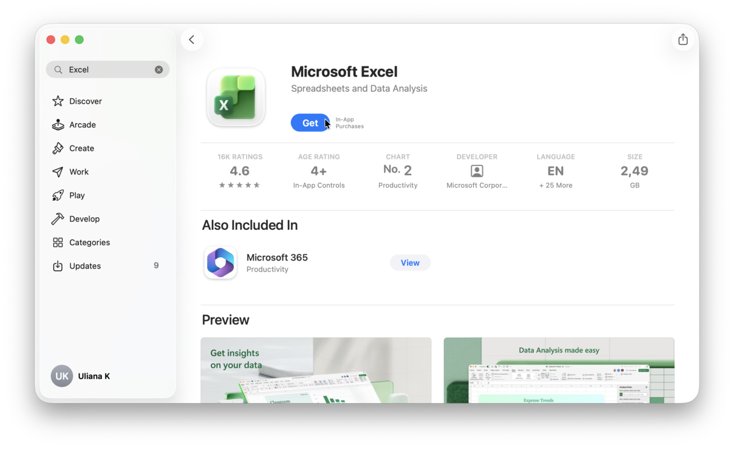Viewport: 734px width, 449px height.
Task: Open the share sheet icon
Action: [x=683, y=39]
